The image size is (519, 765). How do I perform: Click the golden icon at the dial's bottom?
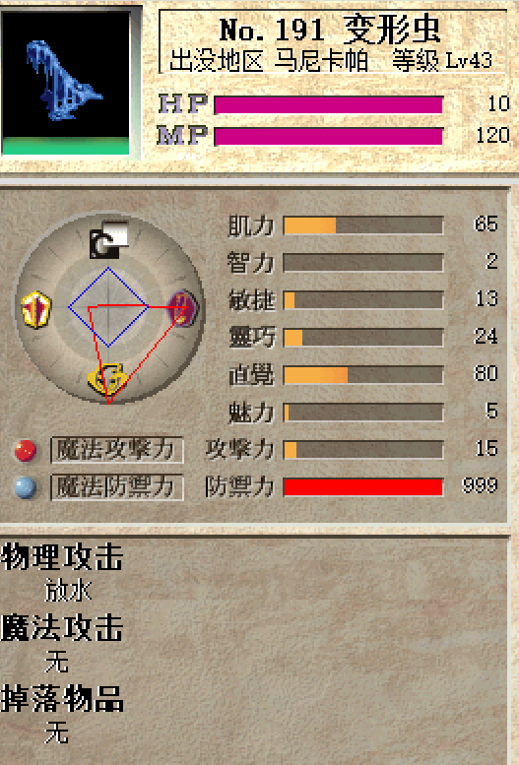pos(108,379)
